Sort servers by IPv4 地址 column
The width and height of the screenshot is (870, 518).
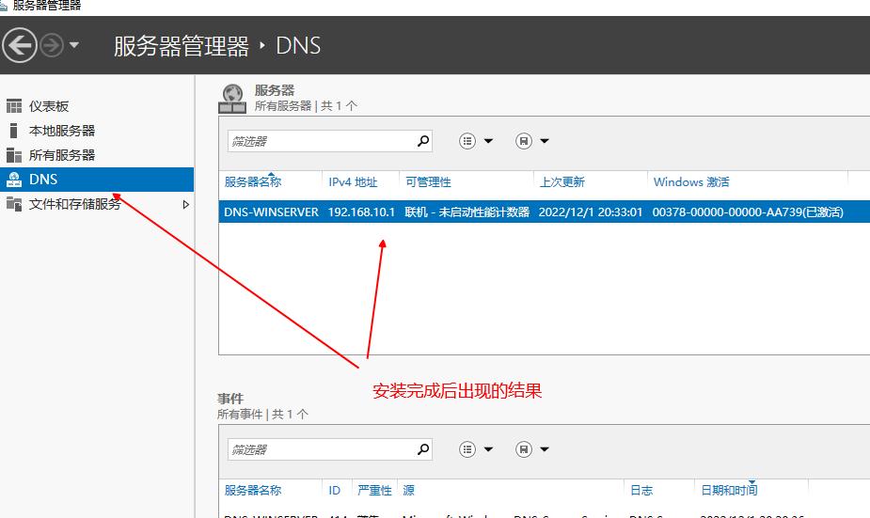click(353, 181)
